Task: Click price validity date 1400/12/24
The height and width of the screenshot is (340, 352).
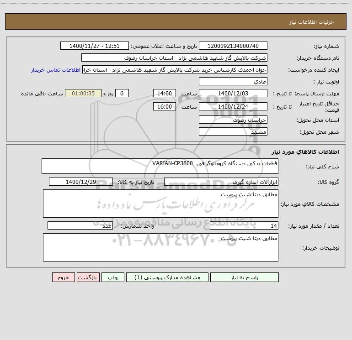Action: (233, 106)
